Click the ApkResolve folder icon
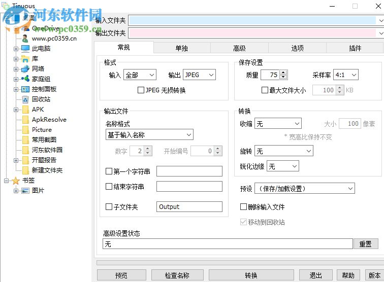 point(25,120)
